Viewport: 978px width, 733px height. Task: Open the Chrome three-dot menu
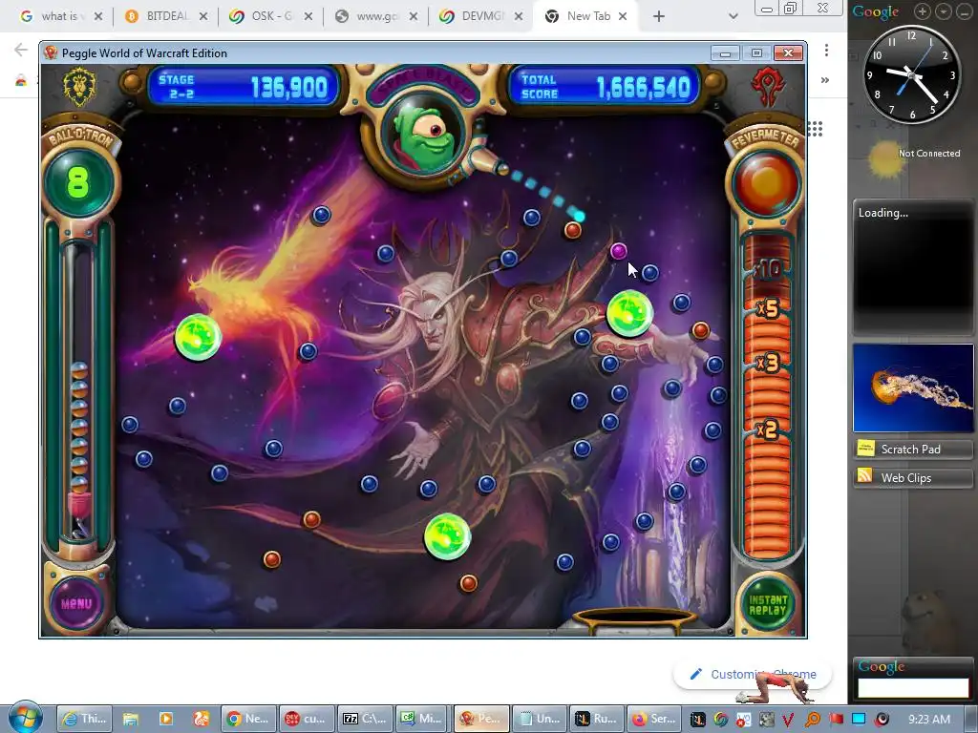(826, 50)
